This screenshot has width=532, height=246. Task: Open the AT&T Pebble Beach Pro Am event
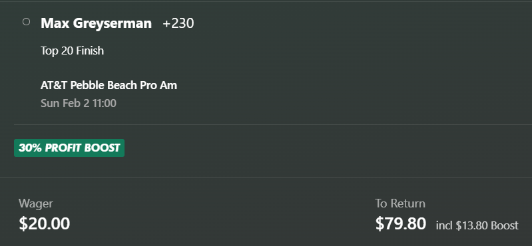pyautogui.click(x=109, y=85)
